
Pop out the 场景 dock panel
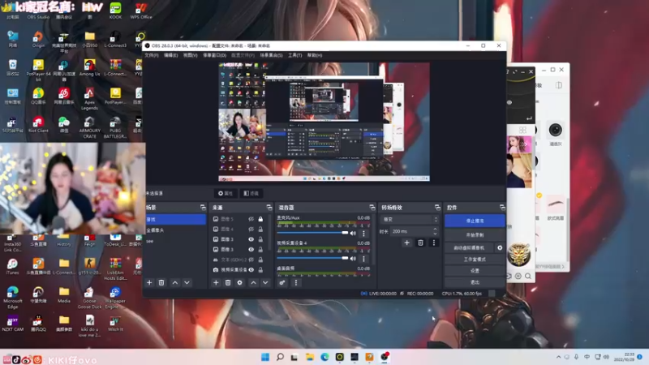203,208
